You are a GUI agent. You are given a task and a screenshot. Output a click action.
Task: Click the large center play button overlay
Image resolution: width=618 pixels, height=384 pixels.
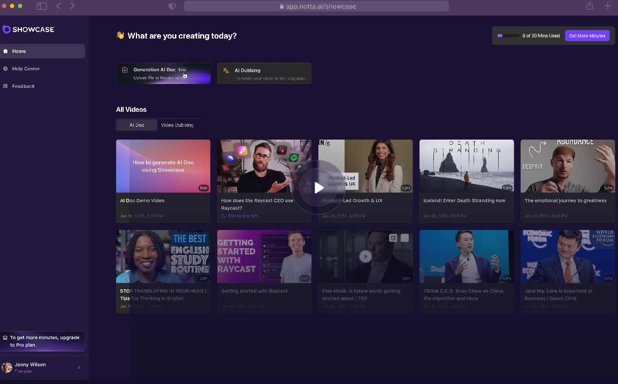tap(319, 188)
